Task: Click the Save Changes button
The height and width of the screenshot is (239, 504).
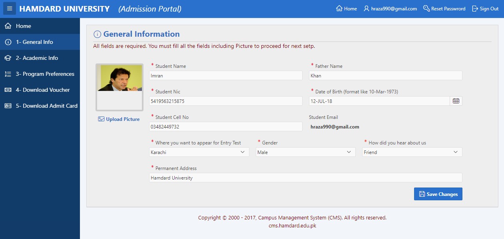Action: pos(438,194)
